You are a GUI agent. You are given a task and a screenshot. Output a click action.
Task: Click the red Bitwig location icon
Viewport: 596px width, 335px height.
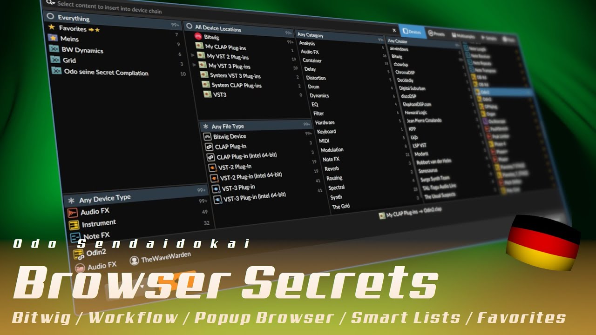coord(198,36)
